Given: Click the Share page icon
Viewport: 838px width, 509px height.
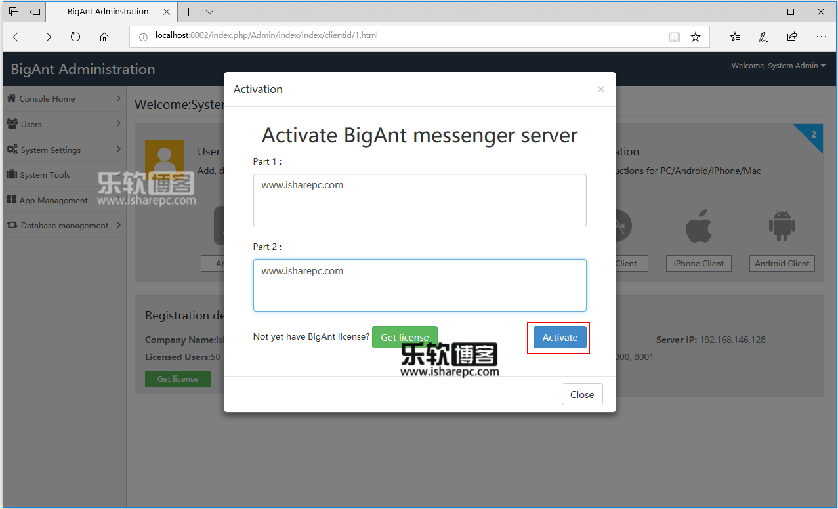Looking at the screenshot, I should [x=793, y=37].
